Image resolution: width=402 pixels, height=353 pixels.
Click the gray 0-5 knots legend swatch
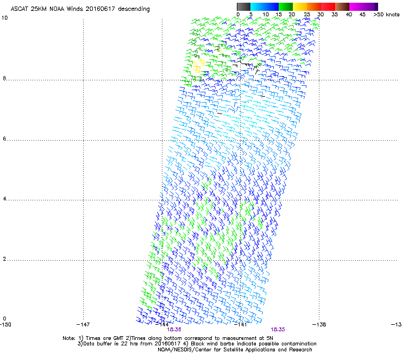[x=243, y=7]
